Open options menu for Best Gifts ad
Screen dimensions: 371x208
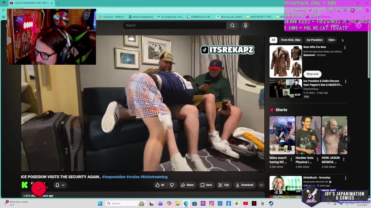345,47
